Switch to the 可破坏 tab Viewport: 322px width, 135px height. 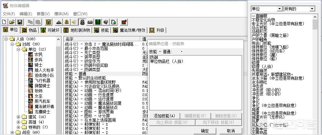tap(50, 30)
